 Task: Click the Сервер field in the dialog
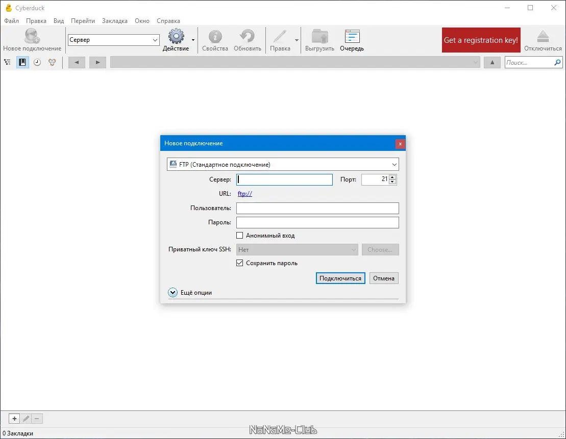click(284, 179)
